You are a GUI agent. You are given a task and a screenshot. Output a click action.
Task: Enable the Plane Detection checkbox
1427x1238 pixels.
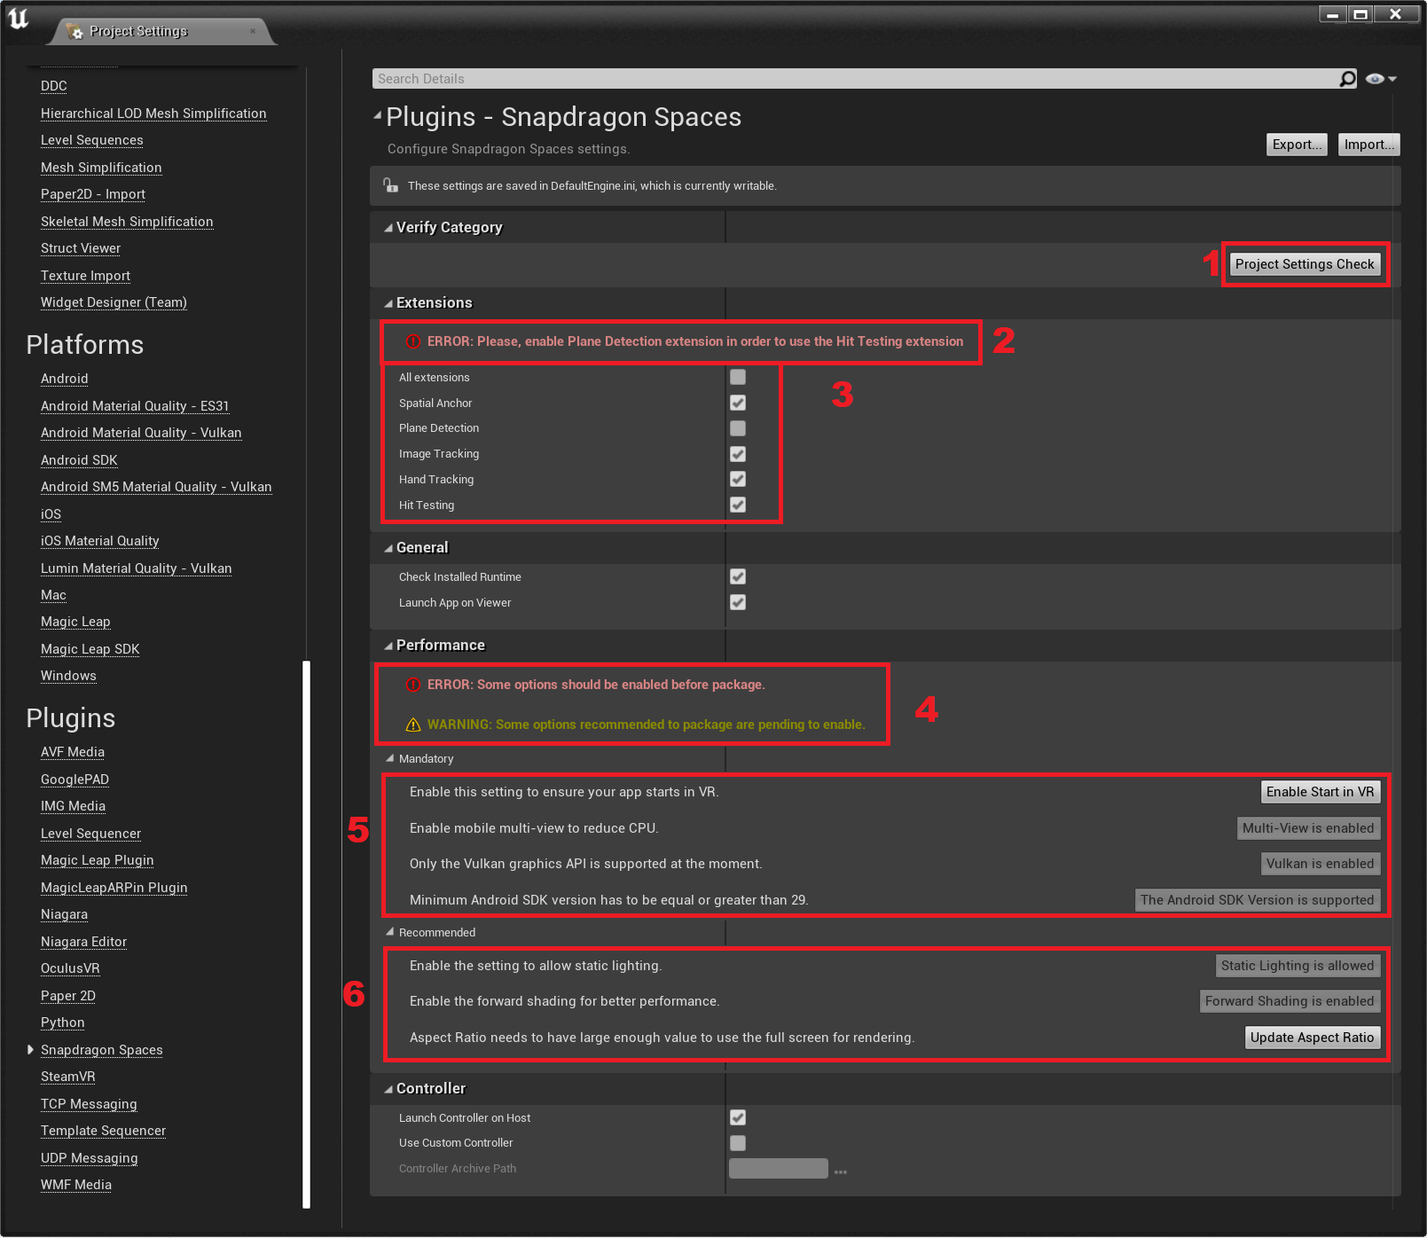point(738,428)
